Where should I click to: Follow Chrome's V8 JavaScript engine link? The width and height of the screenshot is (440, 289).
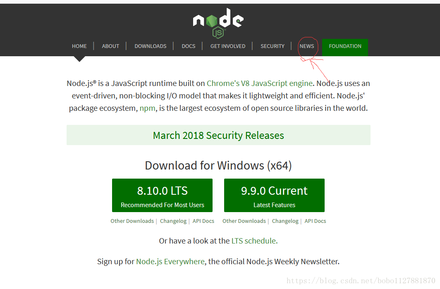coord(260,84)
